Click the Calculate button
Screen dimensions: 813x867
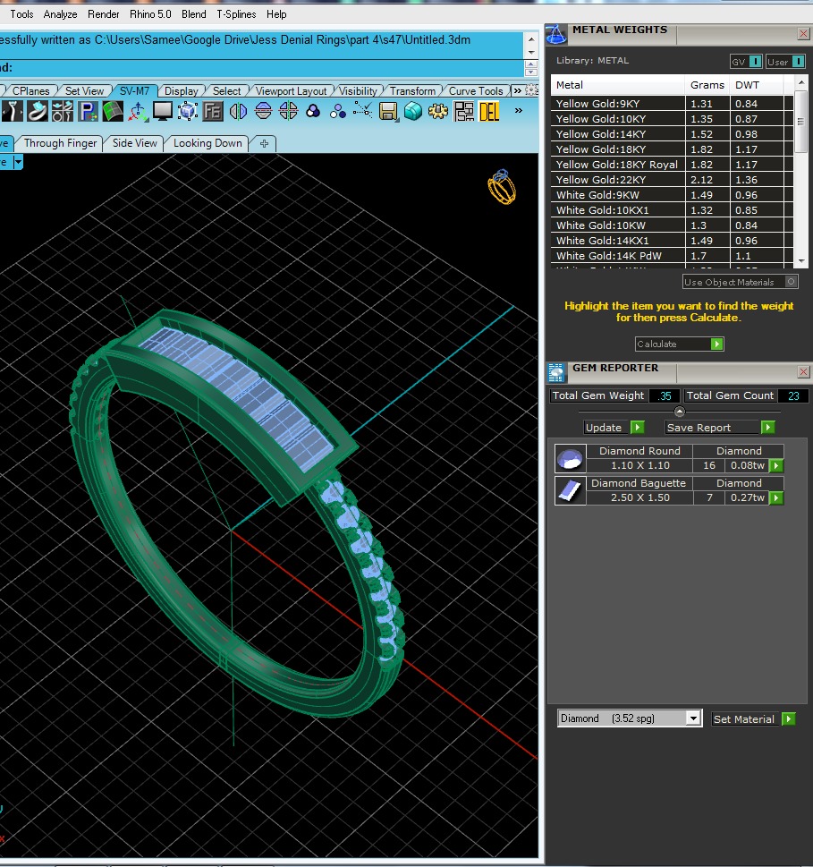(679, 344)
